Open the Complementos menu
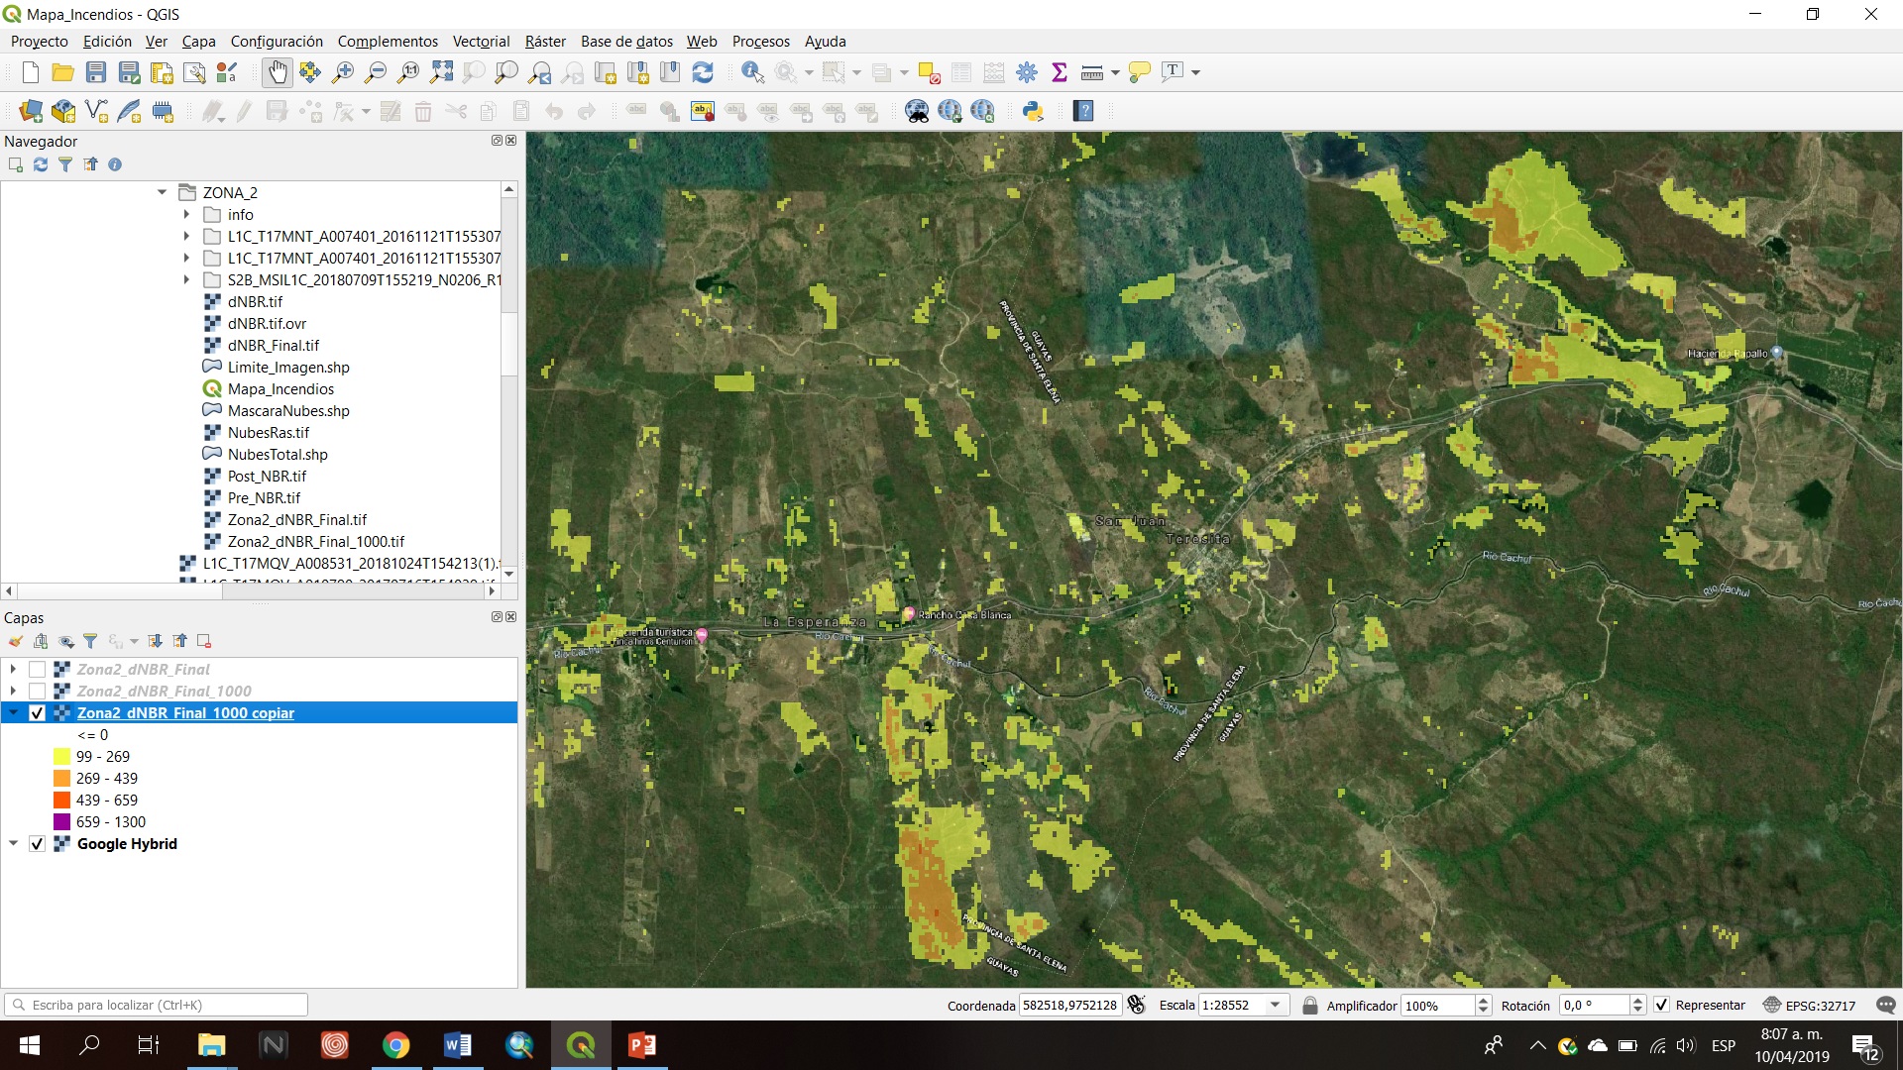The height and width of the screenshot is (1070, 1903). (x=388, y=42)
